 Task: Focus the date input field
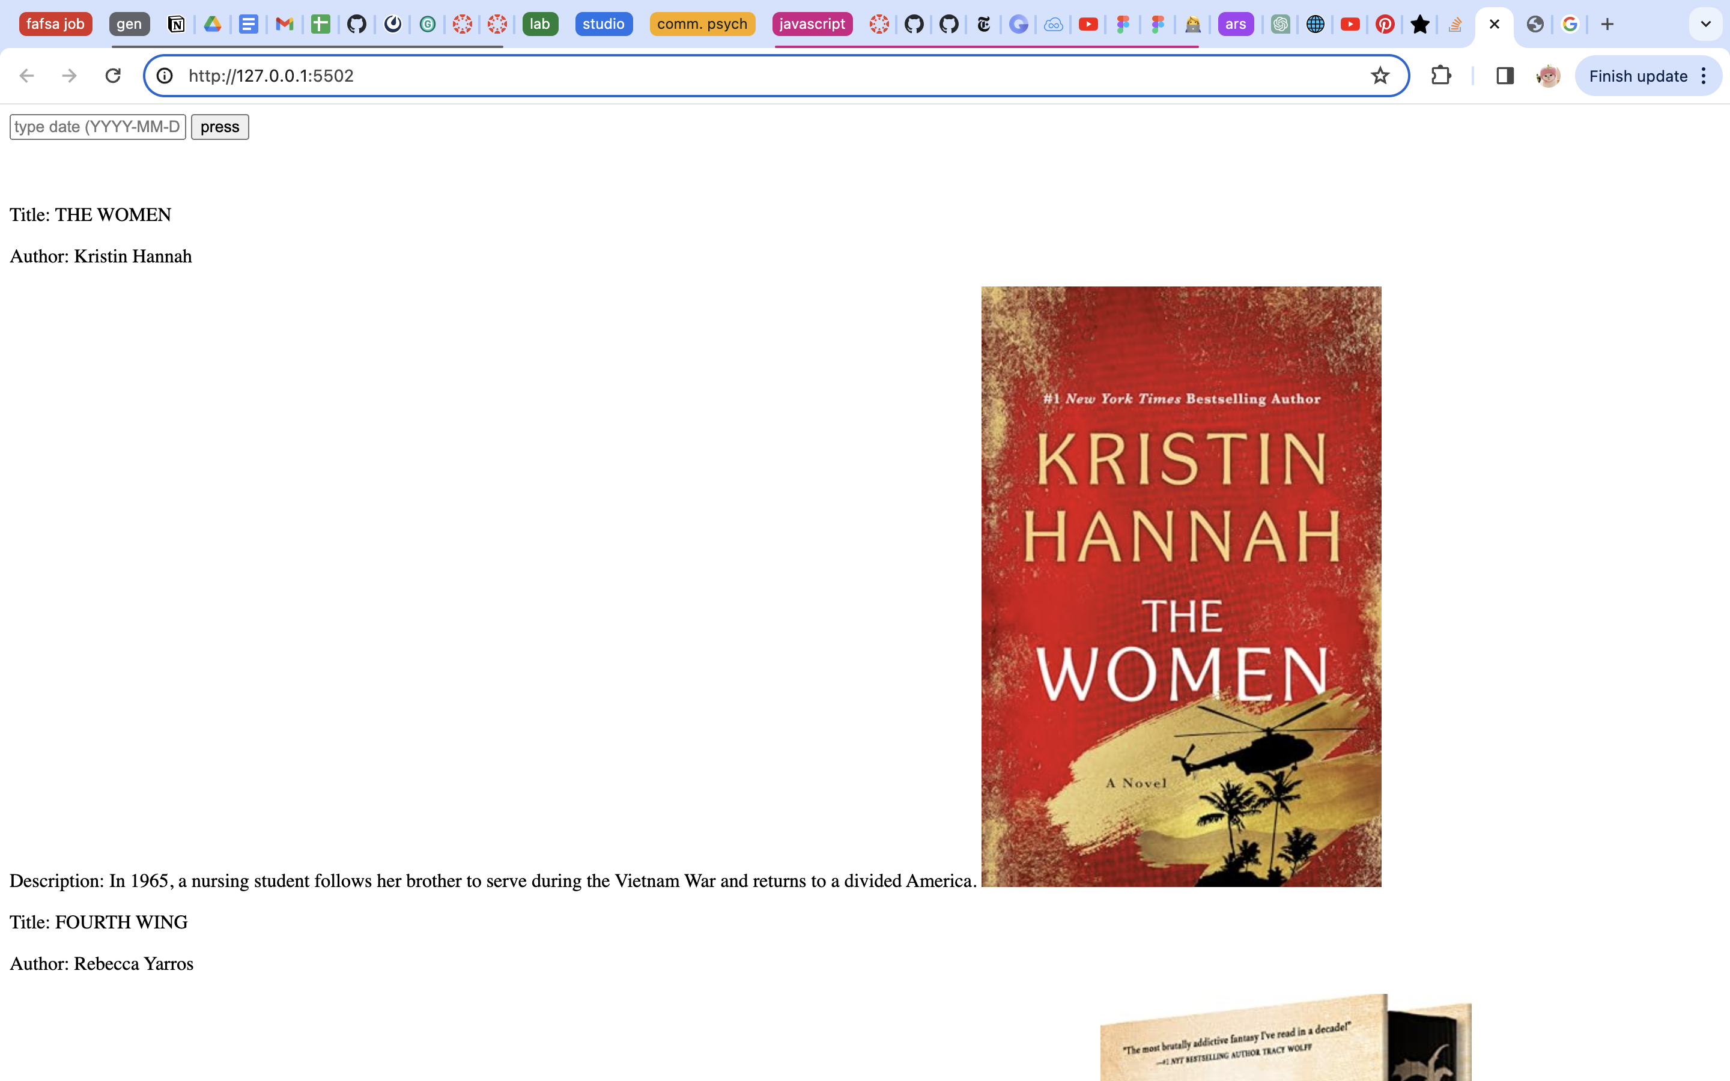pos(98,127)
